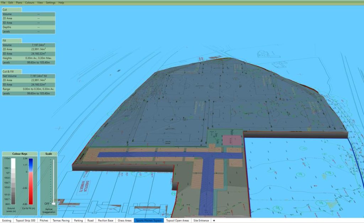Click the Cut 2D Area row
Image resolution: width=364 pixels, height=223 pixels.
click(28, 18)
